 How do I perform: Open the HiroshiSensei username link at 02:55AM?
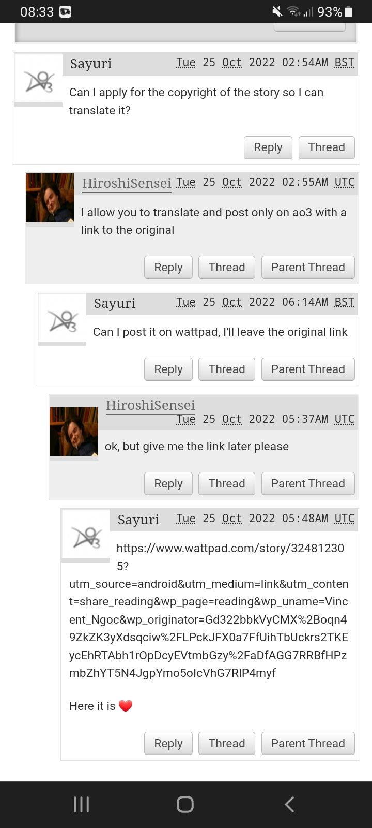pos(127,183)
